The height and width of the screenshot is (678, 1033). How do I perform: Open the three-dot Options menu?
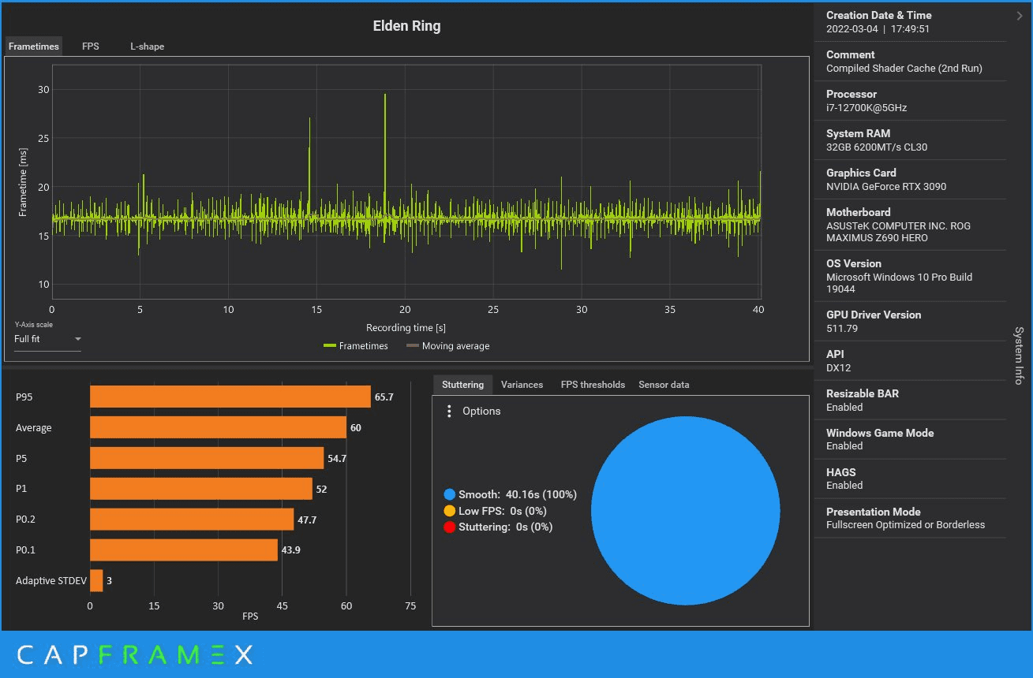[x=449, y=412]
